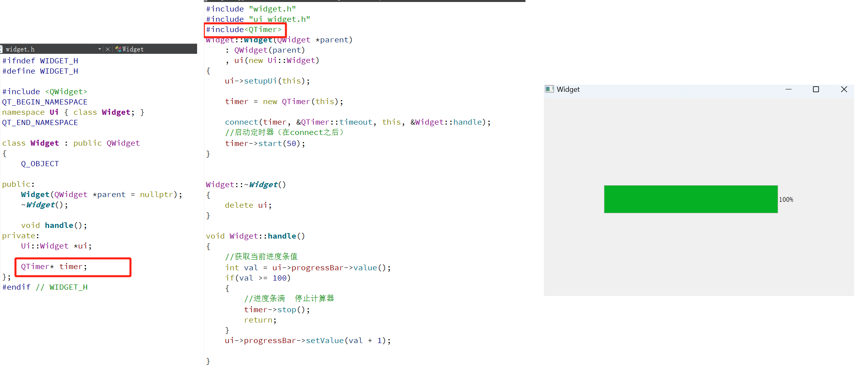Screen dimensions: 857x366
Task: Click the Widget window title bar icon
Action: 549,89
